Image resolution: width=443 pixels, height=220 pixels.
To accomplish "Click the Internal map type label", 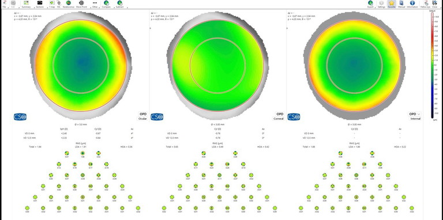I will [415, 119].
